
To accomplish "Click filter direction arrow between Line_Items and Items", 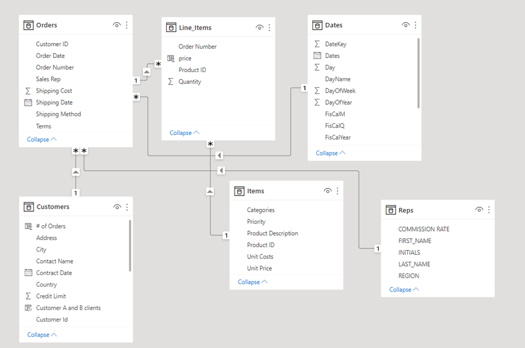I will click(210, 191).
